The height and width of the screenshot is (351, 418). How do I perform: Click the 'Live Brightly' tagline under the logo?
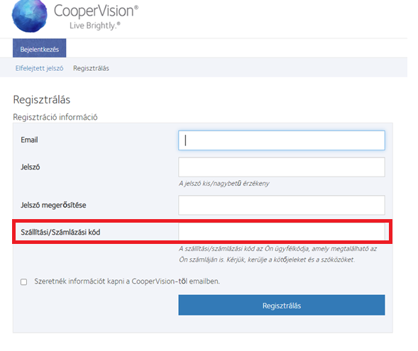(x=95, y=26)
